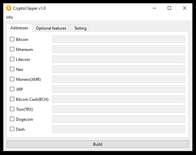Close the CryptoClipper window
Image resolution: width=196 pixels, height=155 pixels.
pyautogui.click(x=185, y=8)
